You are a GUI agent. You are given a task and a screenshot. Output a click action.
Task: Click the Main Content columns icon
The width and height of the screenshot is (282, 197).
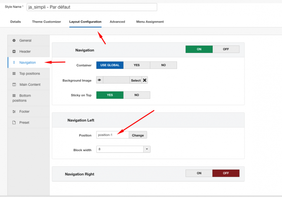pos(14,85)
